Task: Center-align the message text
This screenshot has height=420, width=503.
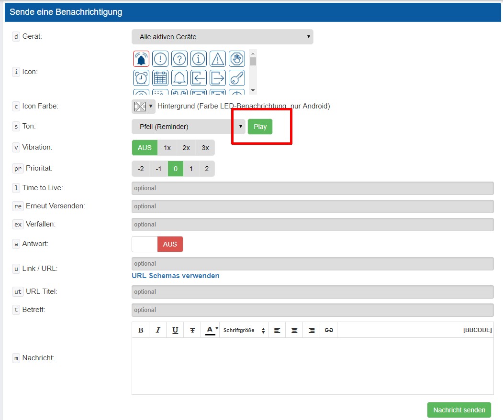Action: point(294,330)
